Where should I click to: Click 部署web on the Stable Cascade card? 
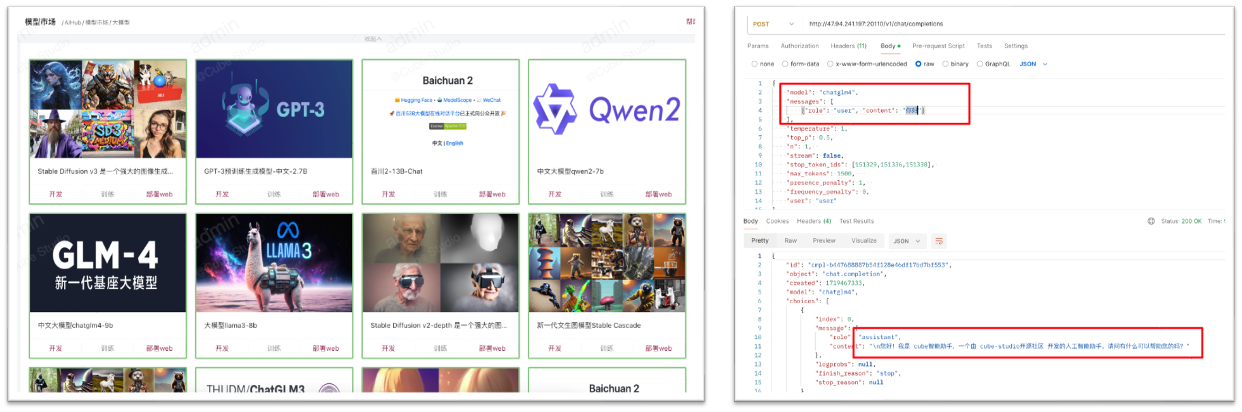tap(658, 349)
